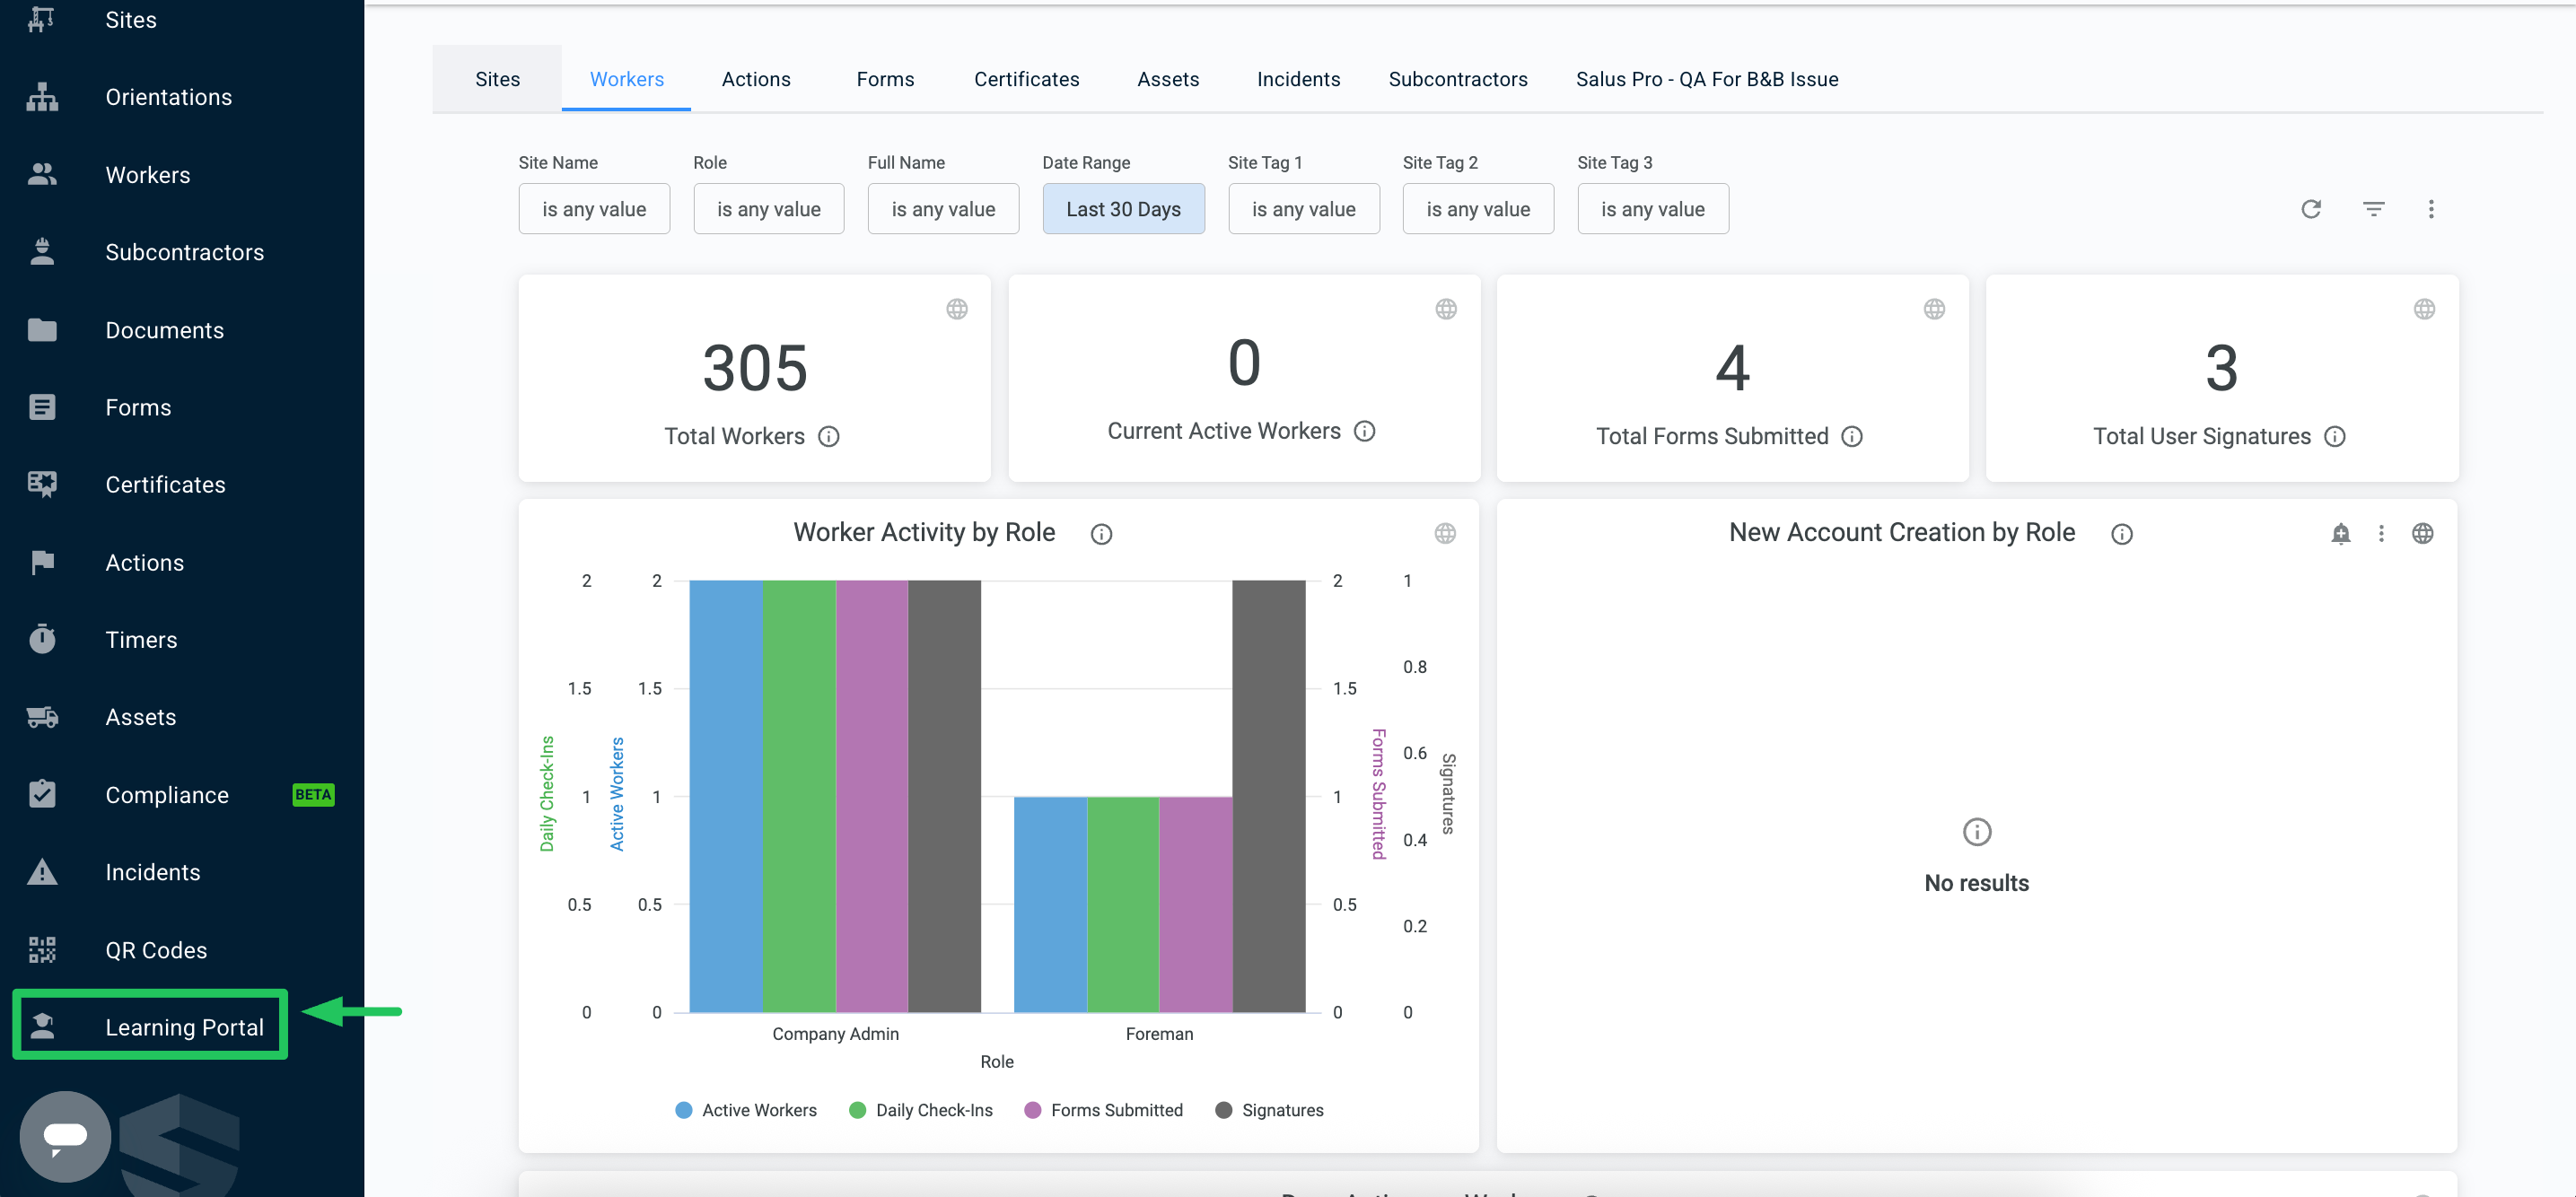
Task: Click info icon beside Worker Activity by Role
Action: tap(1101, 534)
